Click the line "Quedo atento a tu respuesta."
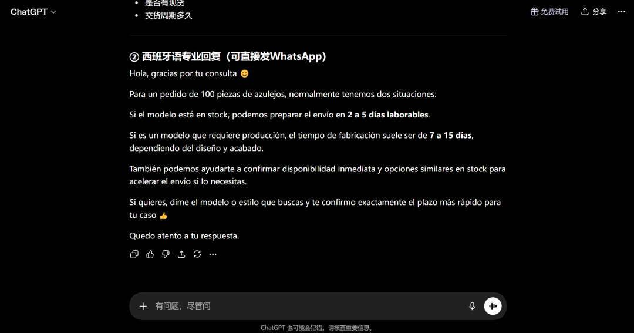Screen dimensions: 634x333 [184, 236]
